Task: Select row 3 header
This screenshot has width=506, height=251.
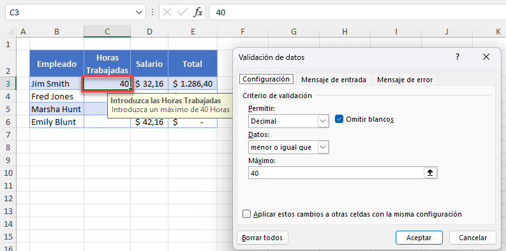Action: [8, 84]
